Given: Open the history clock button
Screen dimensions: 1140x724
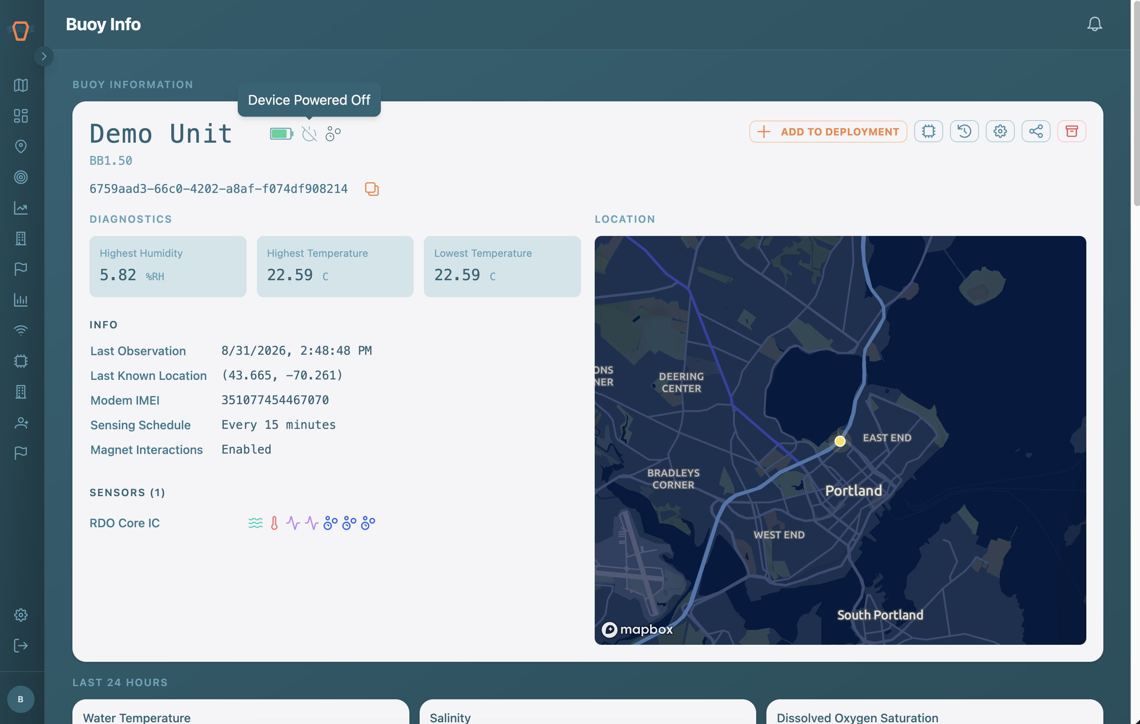Looking at the screenshot, I should pyautogui.click(x=964, y=132).
